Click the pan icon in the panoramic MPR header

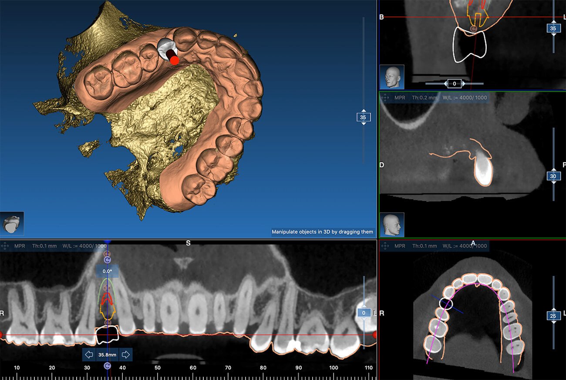pyautogui.click(x=5, y=246)
